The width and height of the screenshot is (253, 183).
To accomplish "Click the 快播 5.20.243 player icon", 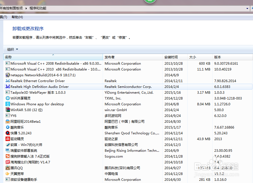I will point(7,133).
